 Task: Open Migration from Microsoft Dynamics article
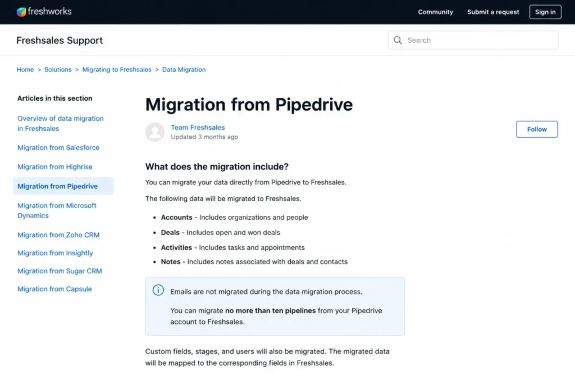57,210
